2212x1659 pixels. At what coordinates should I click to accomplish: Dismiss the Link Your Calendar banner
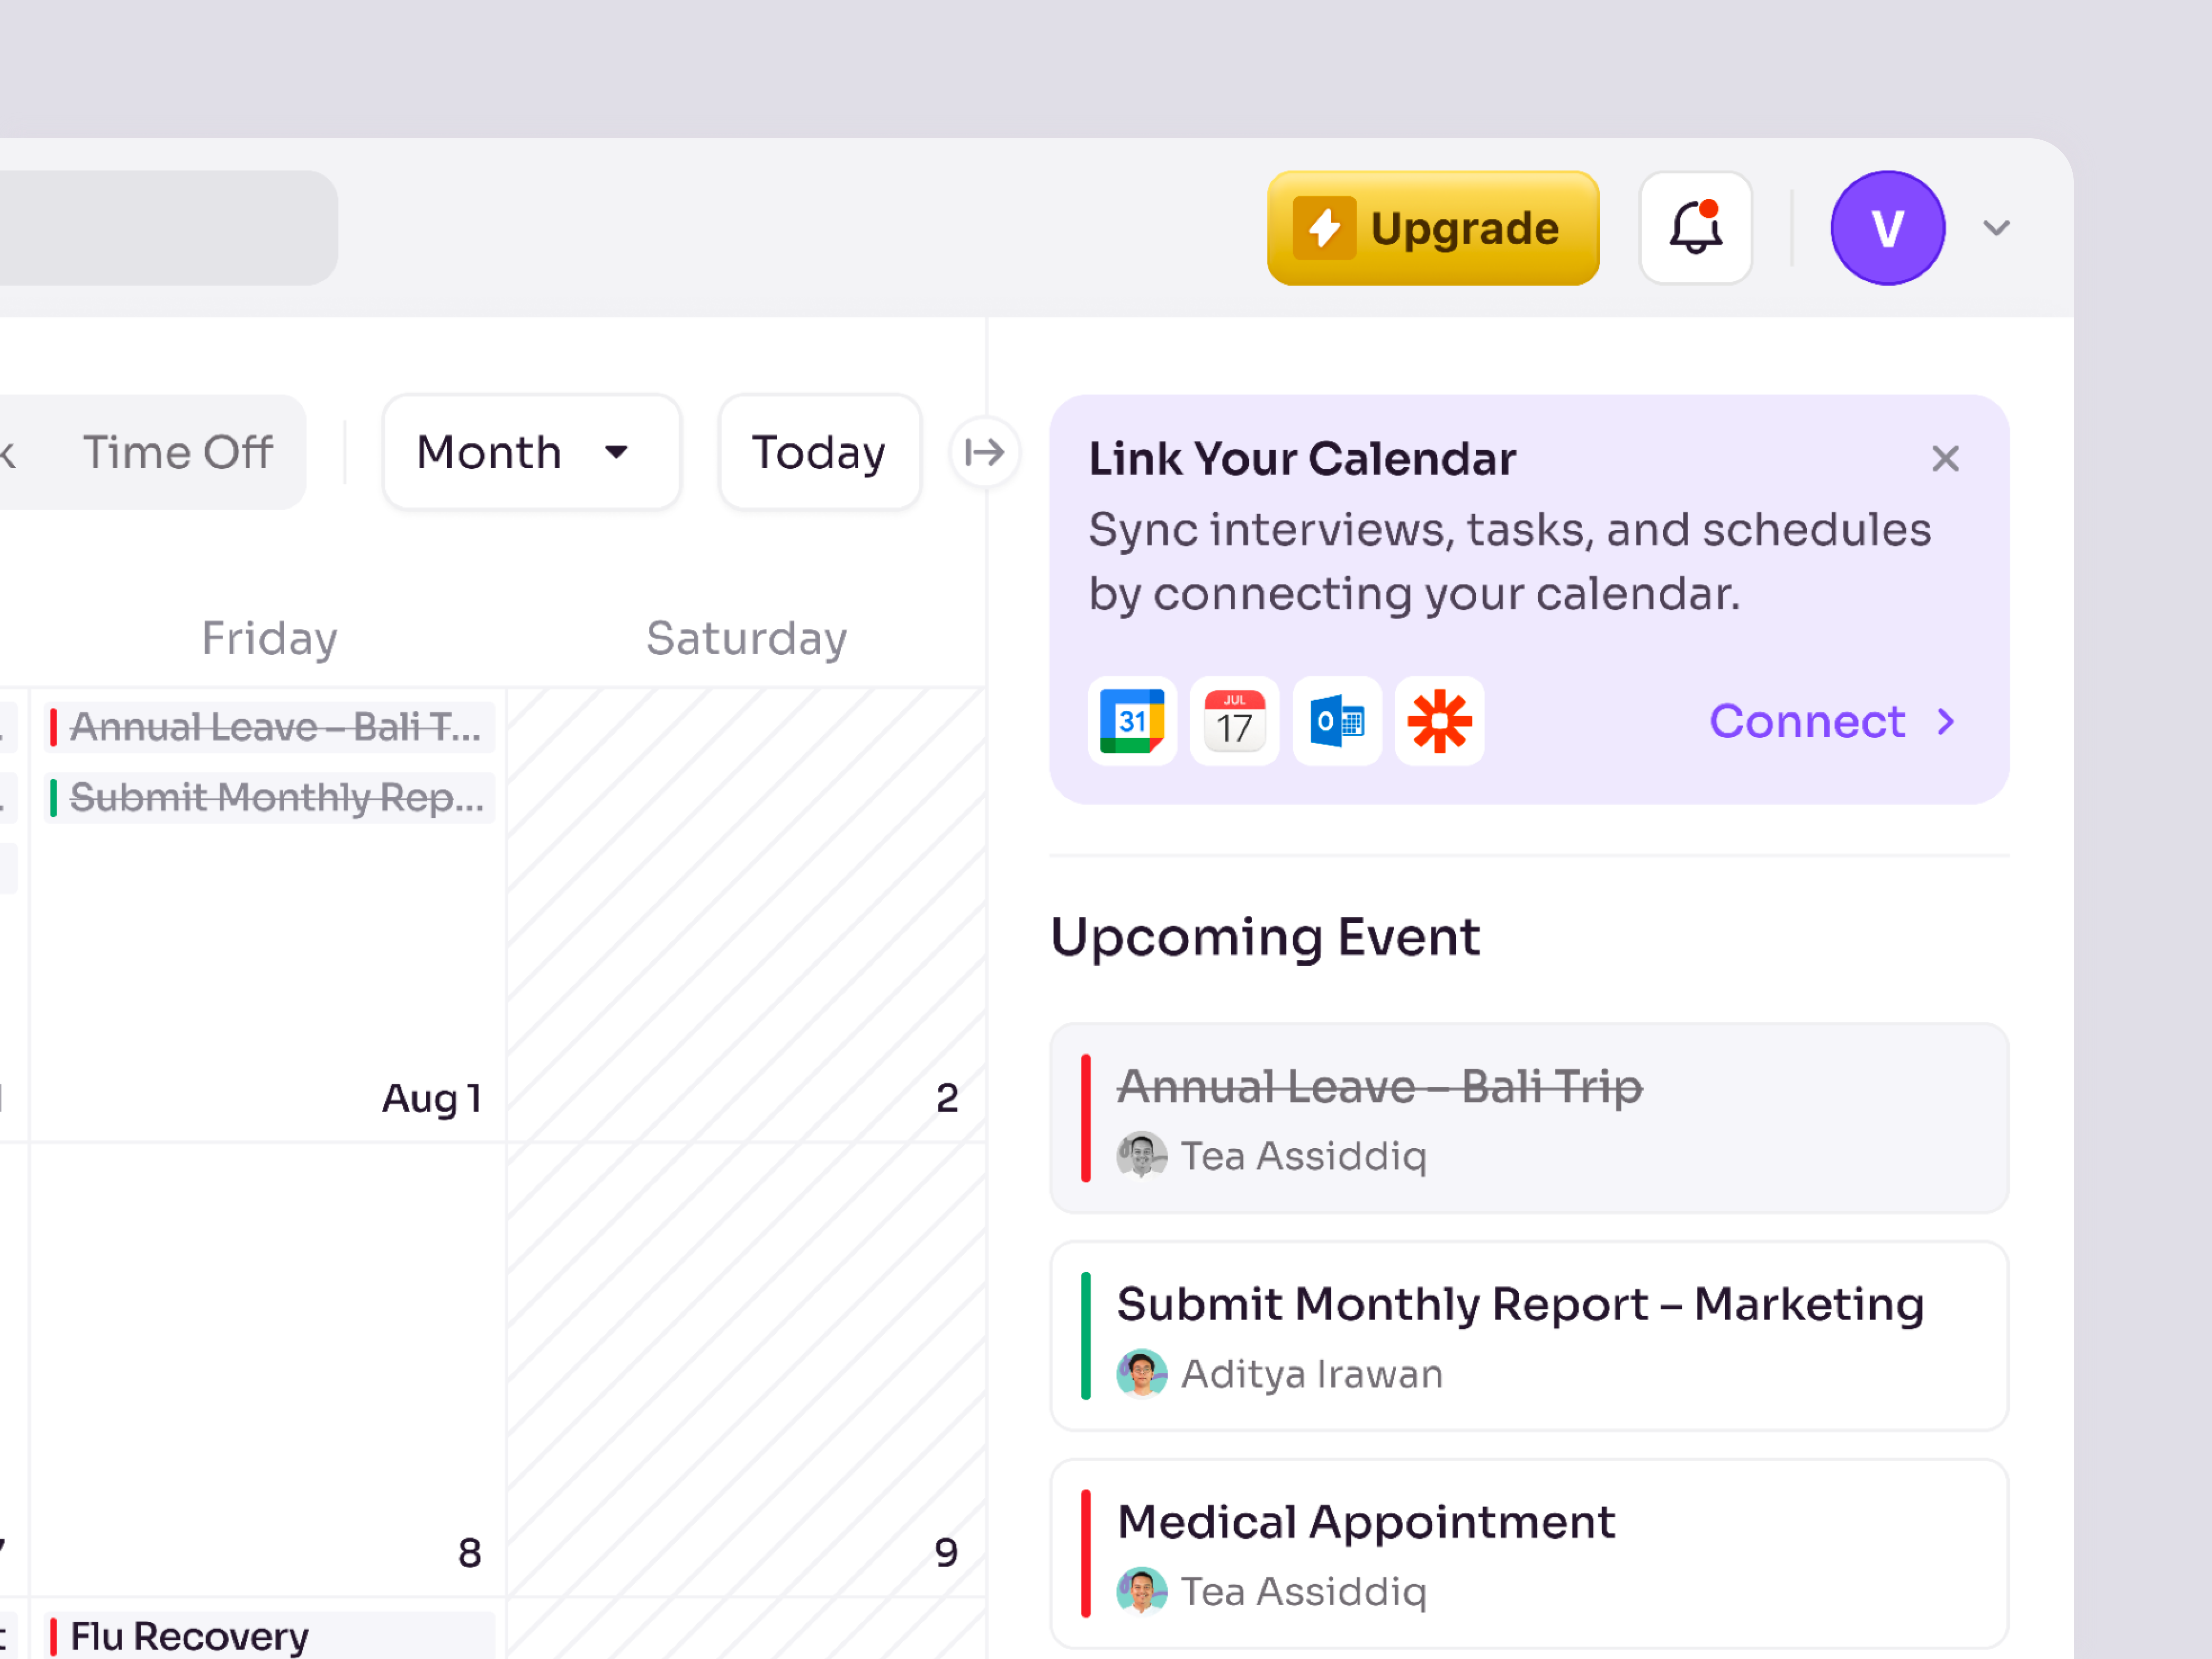pos(1945,458)
